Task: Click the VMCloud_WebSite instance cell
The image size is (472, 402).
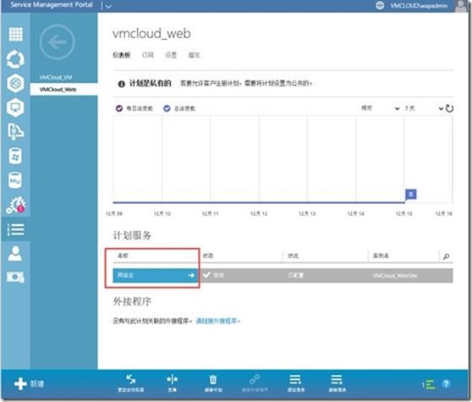Action: click(x=395, y=276)
